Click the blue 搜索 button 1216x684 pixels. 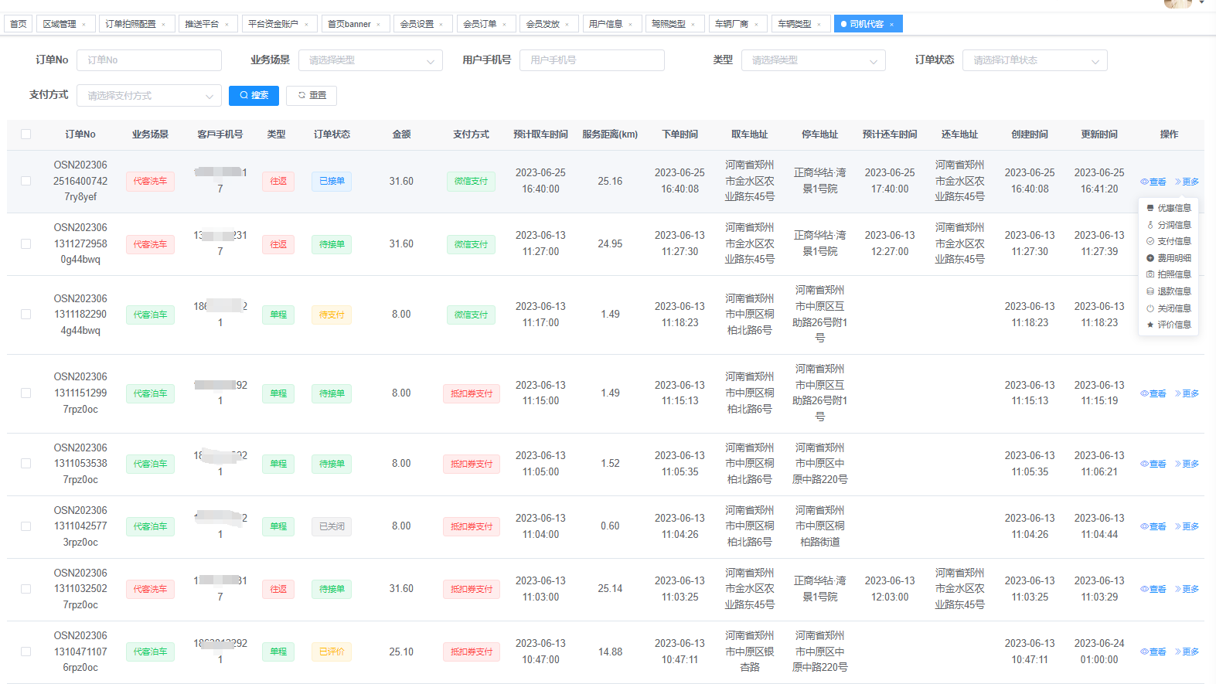click(254, 95)
